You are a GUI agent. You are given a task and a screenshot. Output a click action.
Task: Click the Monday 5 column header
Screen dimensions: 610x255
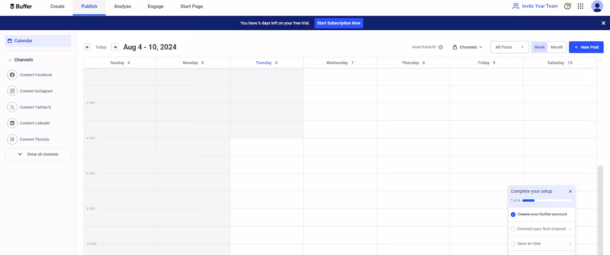[x=193, y=63]
